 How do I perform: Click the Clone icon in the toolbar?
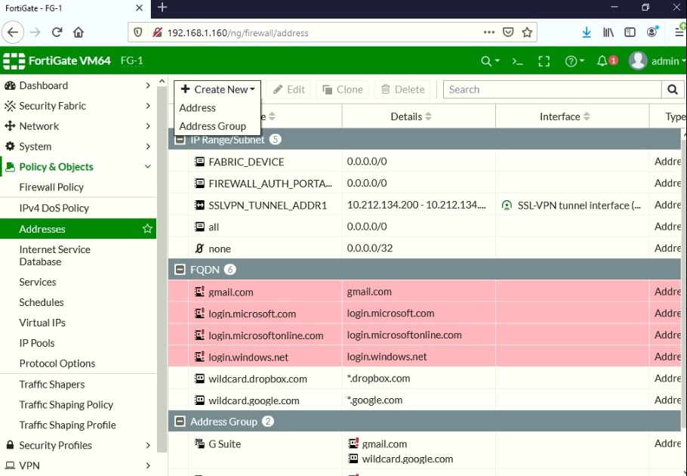(342, 89)
